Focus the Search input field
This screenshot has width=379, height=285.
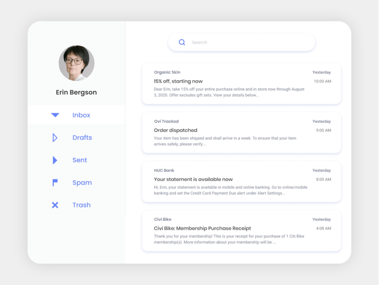click(242, 42)
